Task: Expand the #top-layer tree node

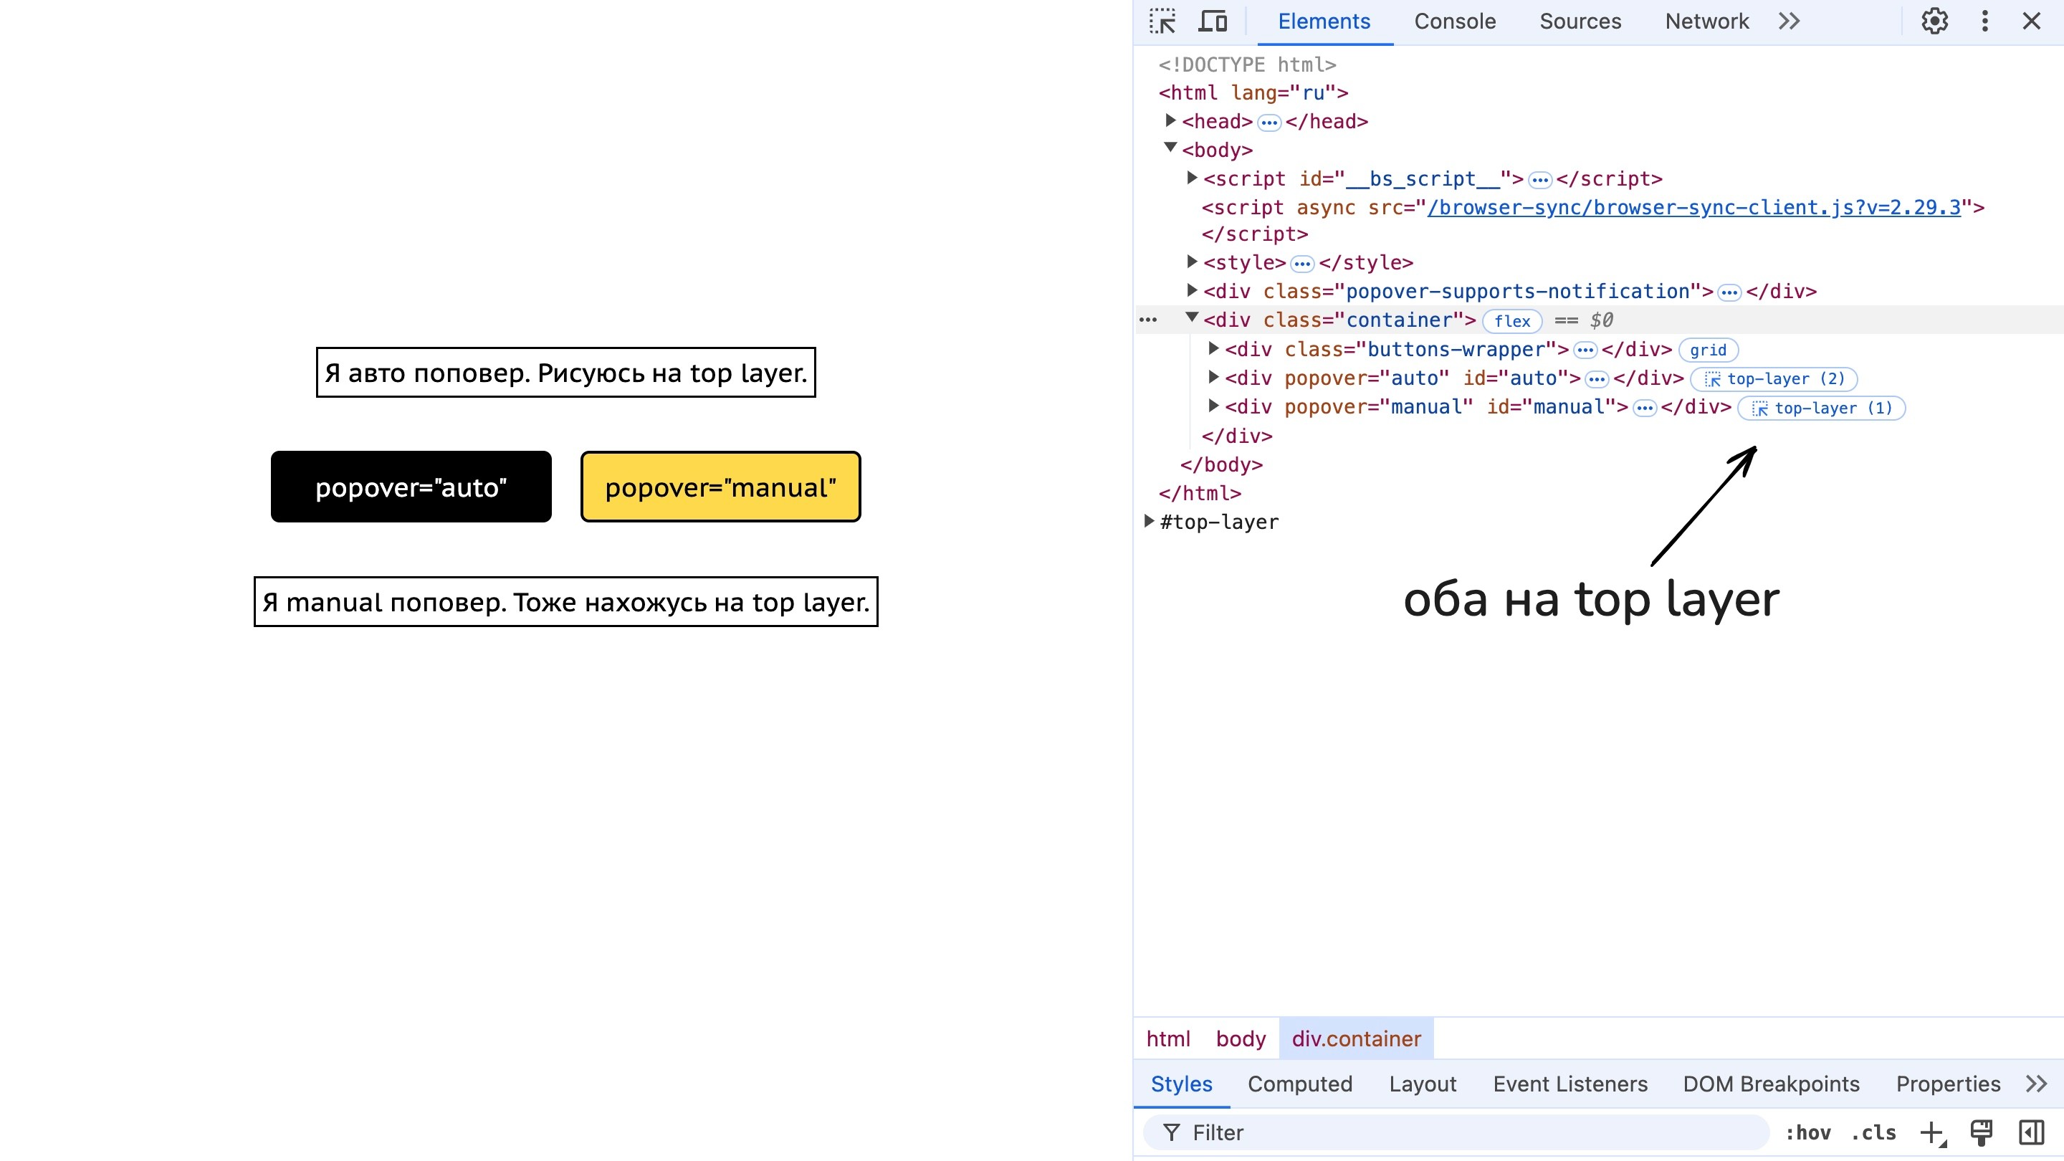Action: [1149, 522]
